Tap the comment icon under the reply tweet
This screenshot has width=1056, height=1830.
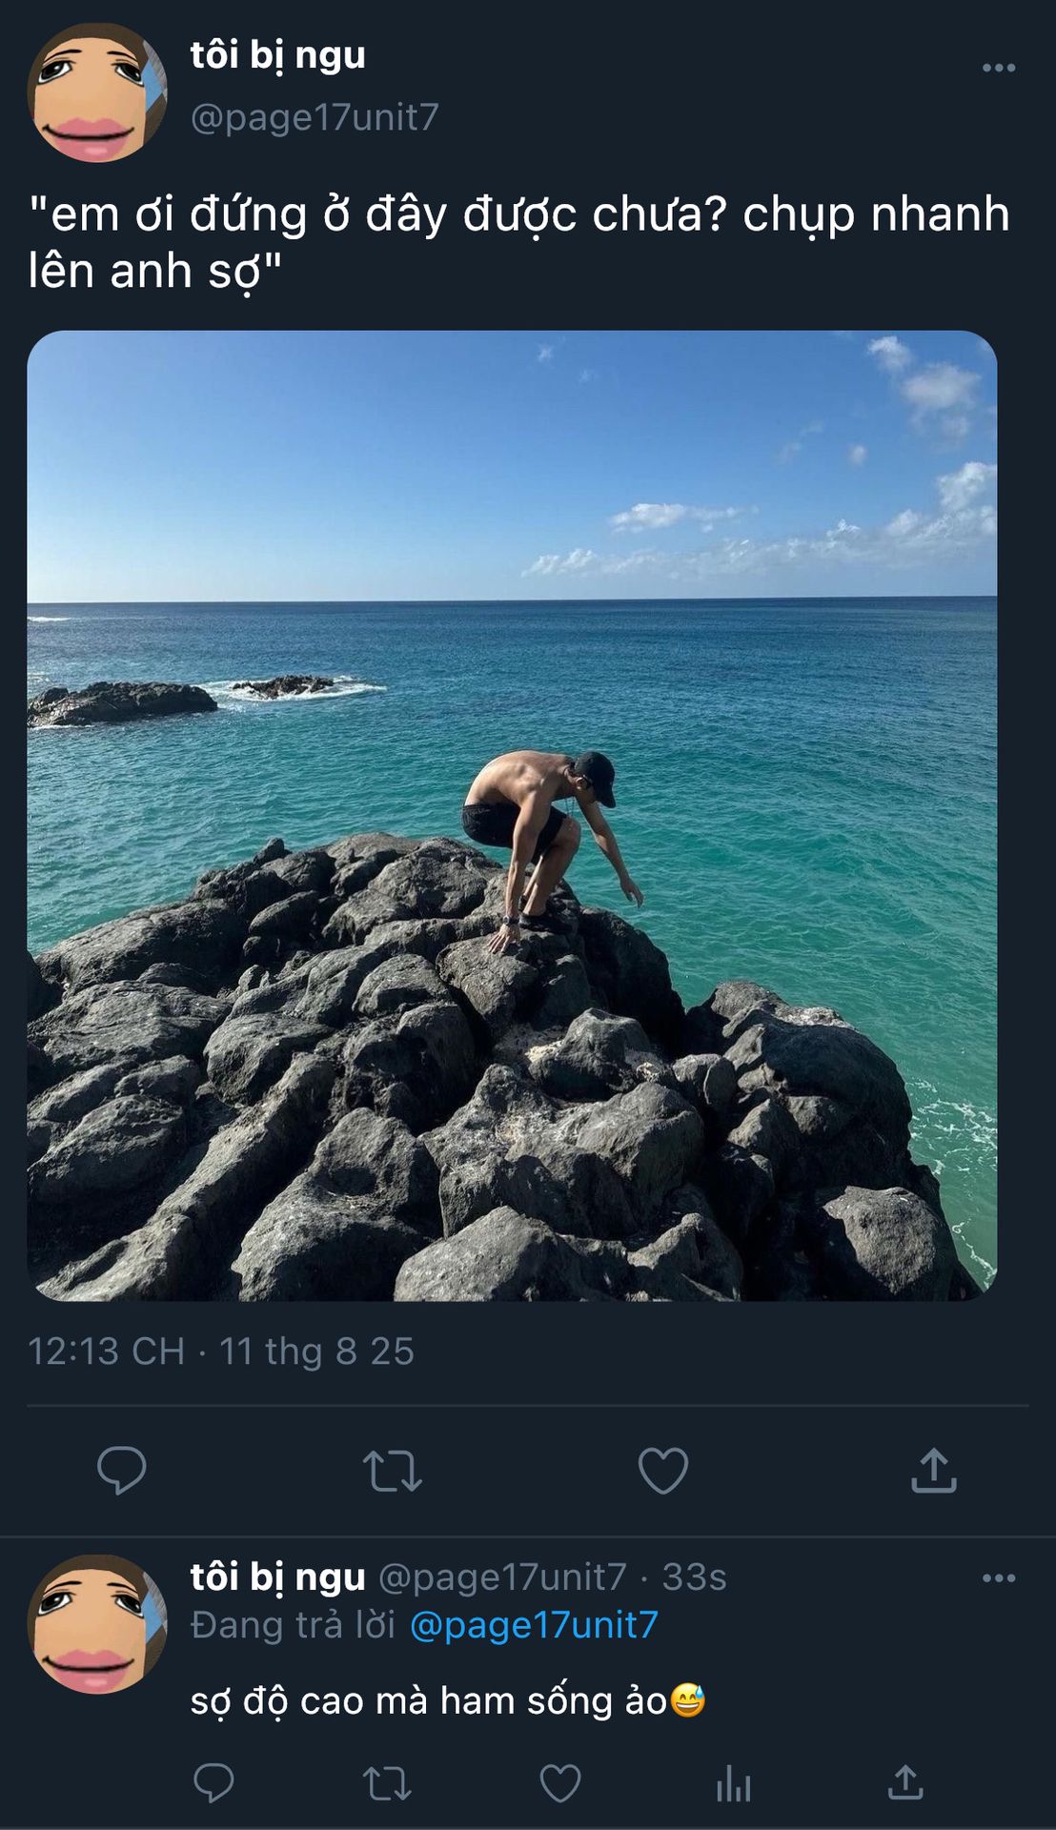click(213, 1782)
